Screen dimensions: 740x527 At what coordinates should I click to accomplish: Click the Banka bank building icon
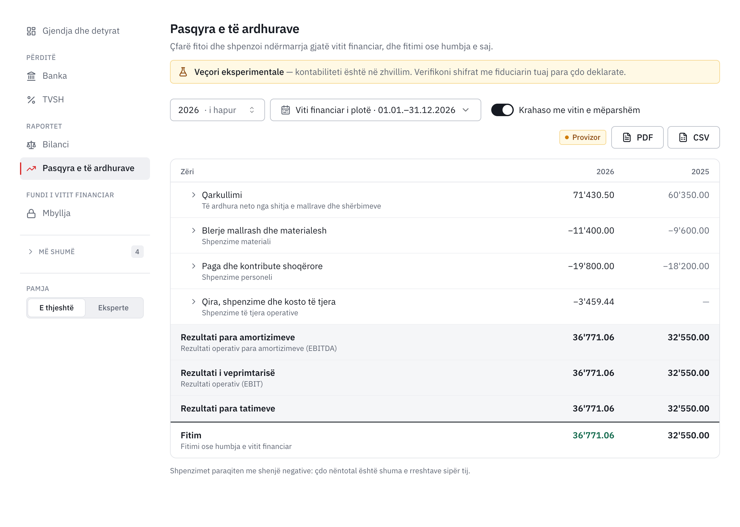click(31, 76)
